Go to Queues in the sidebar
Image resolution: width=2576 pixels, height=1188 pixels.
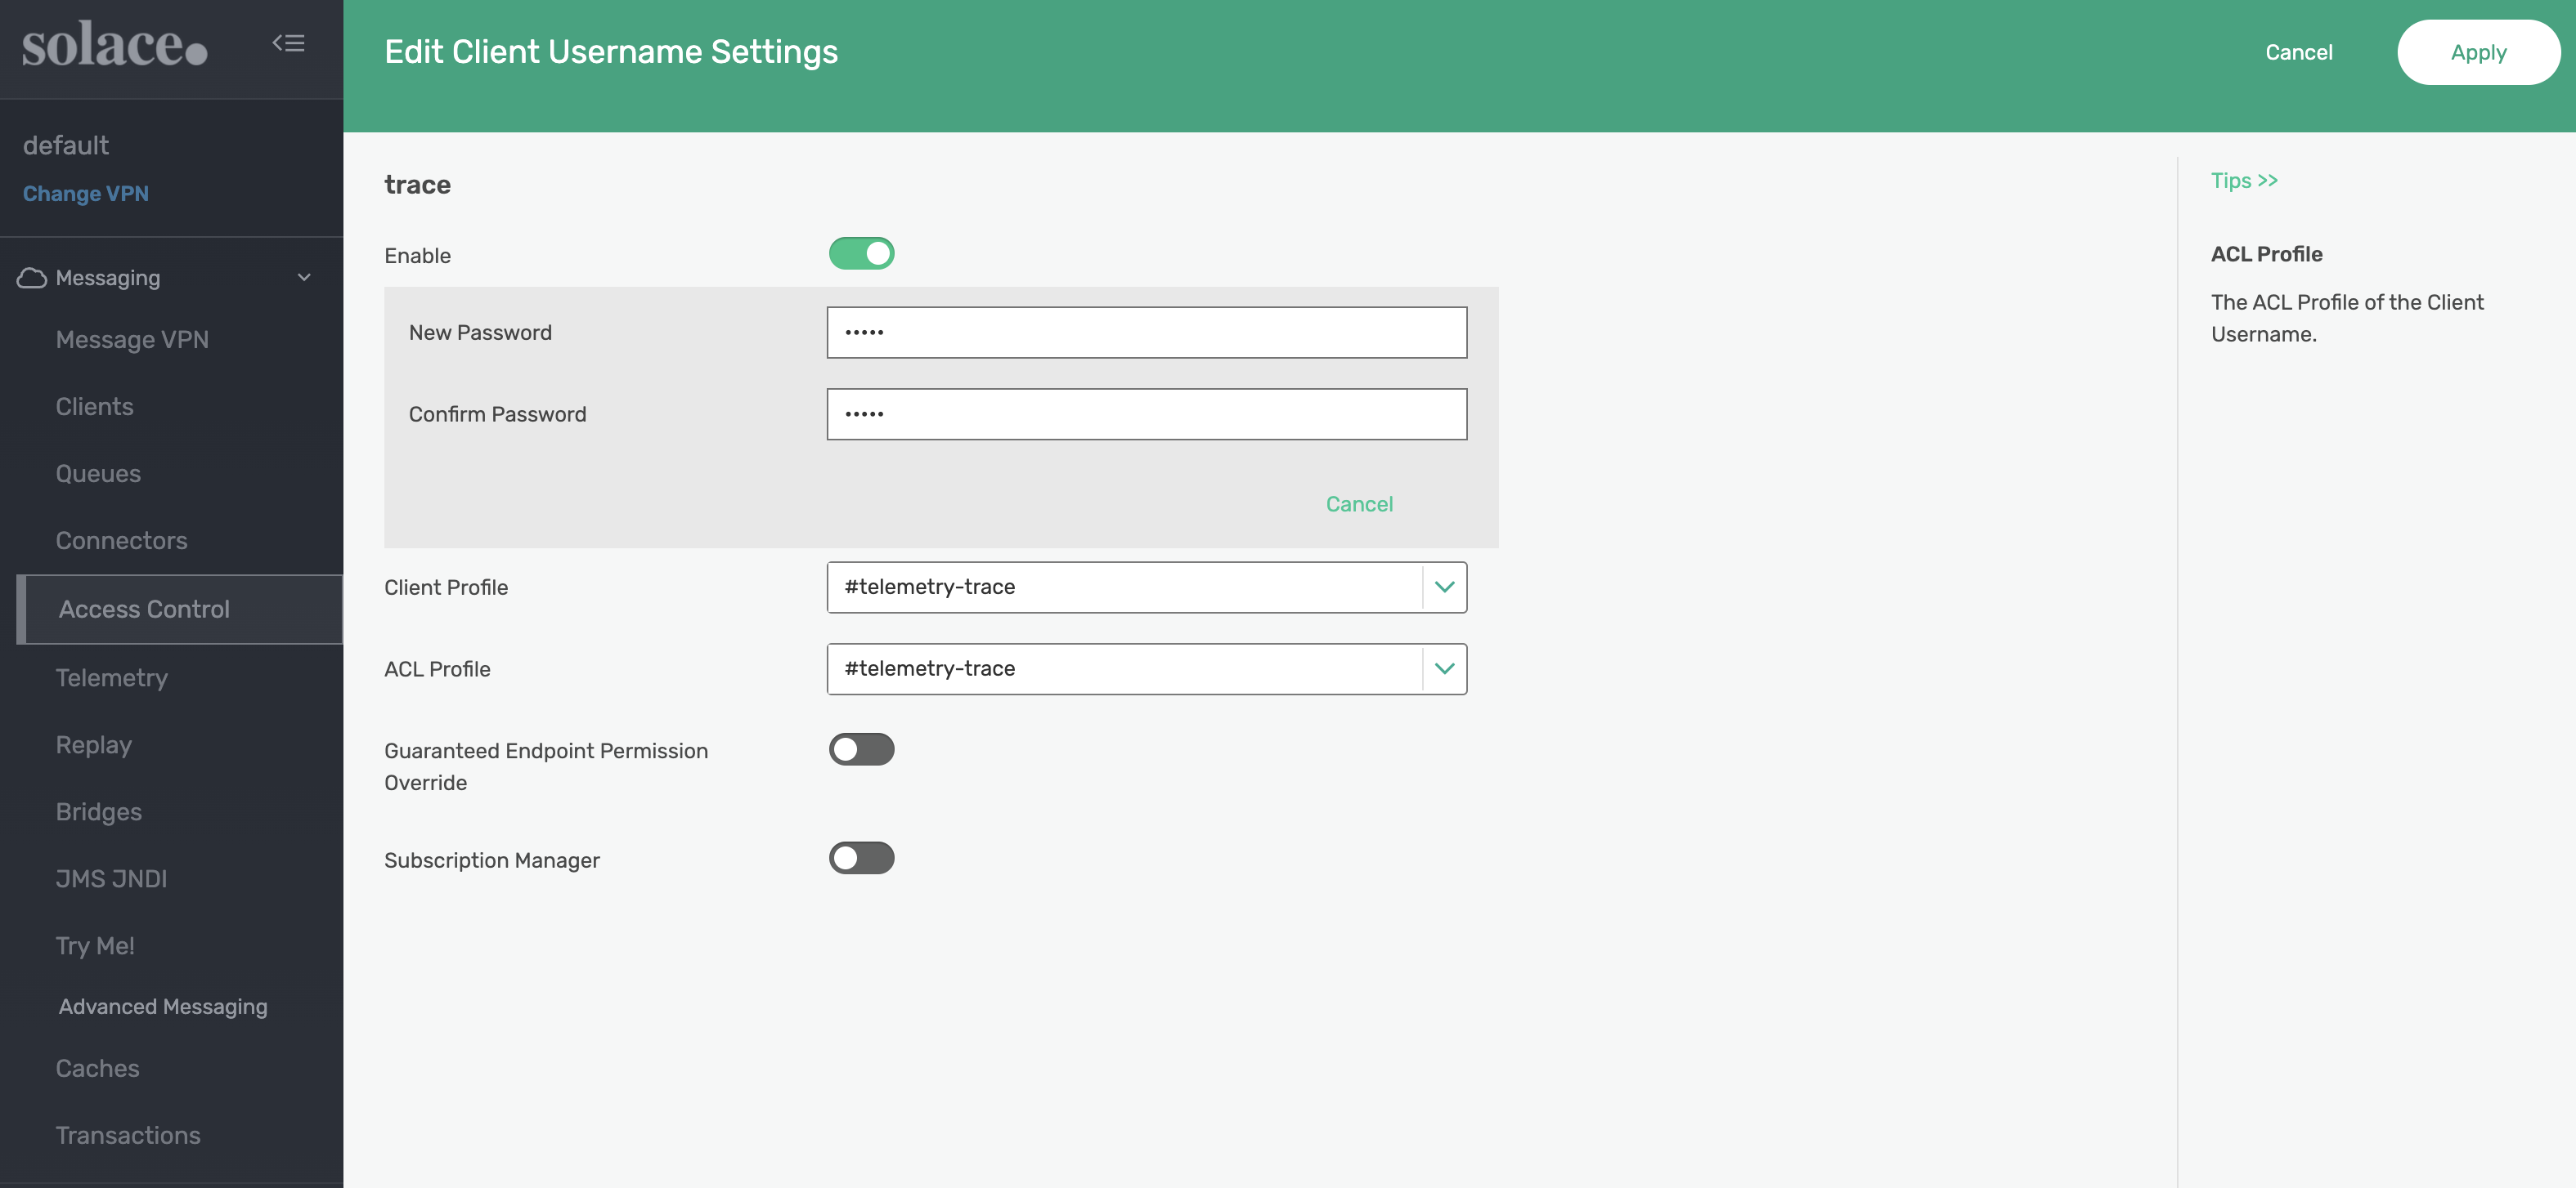point(98,474)
